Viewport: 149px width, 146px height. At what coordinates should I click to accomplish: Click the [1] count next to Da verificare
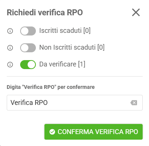(x=82, y=64)
